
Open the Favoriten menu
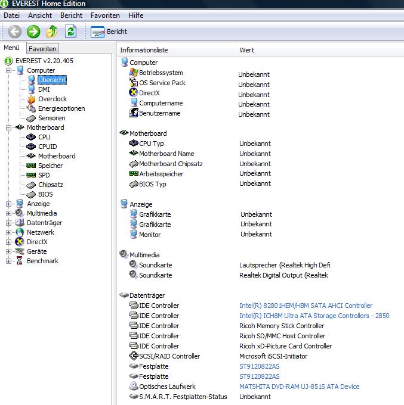pos(105,15)
